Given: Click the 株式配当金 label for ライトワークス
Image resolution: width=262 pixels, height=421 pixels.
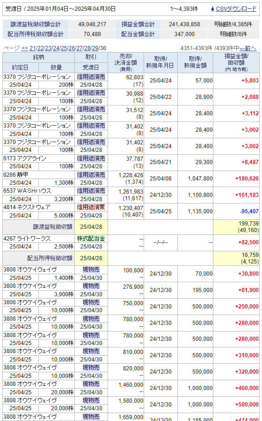Looking at the screenshot, I should pyautogui.click(x=91, y=239).
